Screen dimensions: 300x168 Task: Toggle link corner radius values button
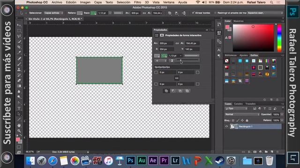177,78
